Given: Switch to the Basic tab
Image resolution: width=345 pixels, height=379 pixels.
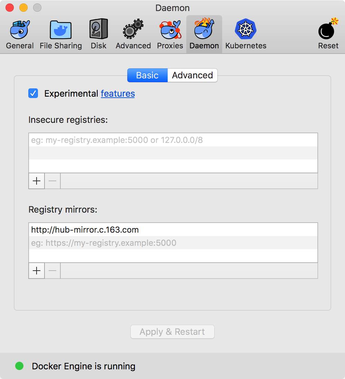Looking at the screenshot, I should 147,75.
